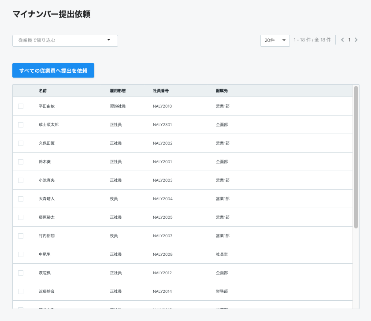Click employee number NALY2008

pos(163,254)
